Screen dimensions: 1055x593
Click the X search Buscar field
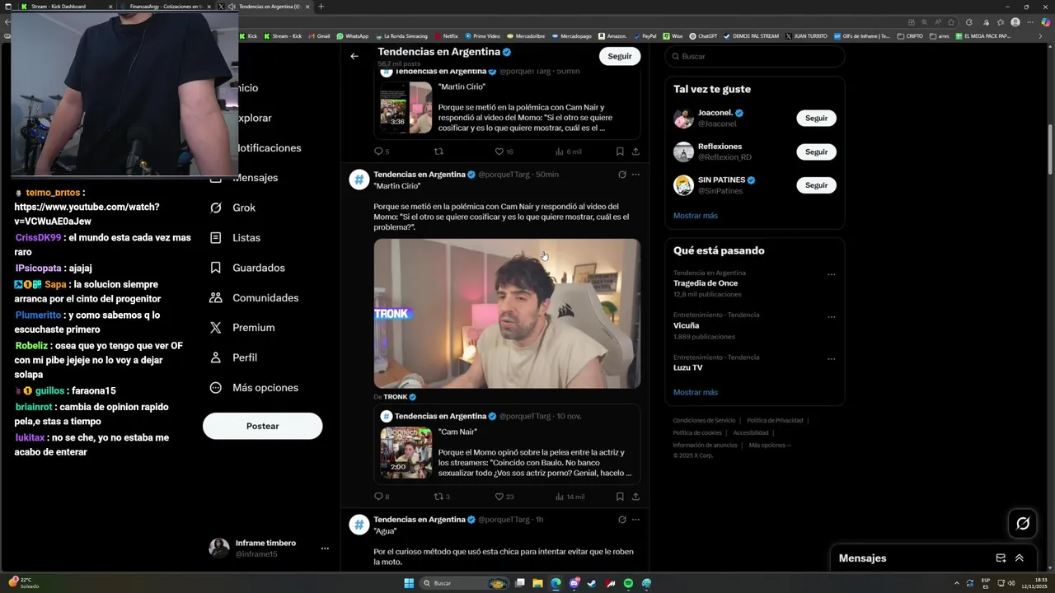[755, 56]
